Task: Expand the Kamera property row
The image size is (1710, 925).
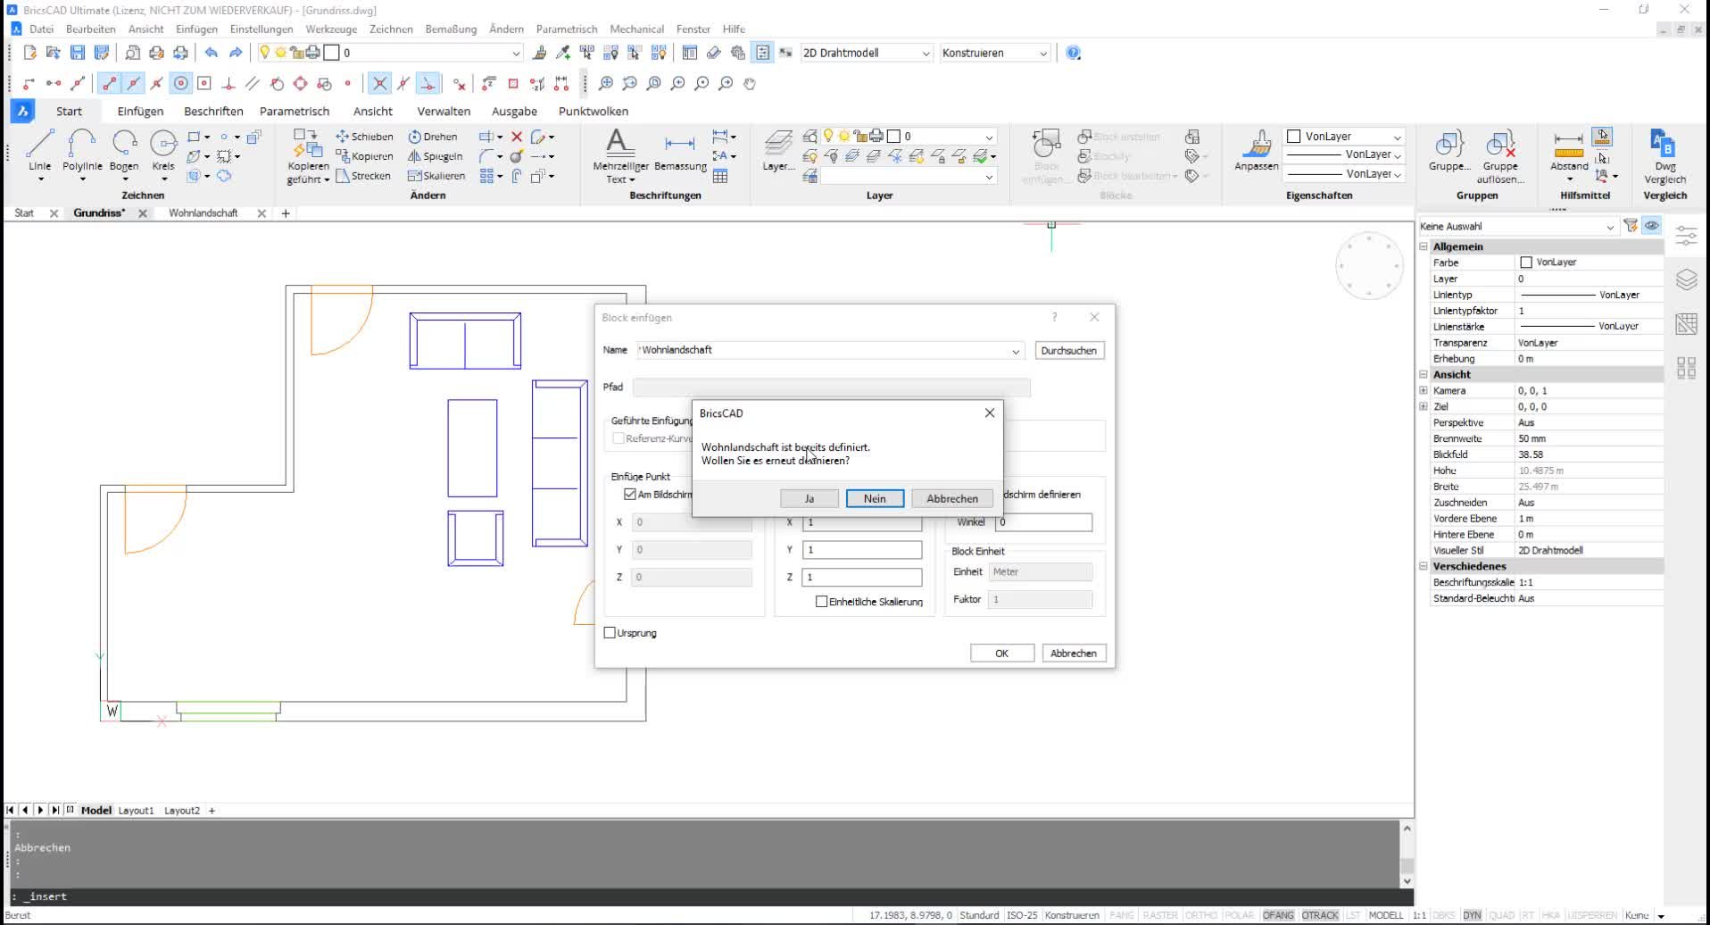Action: click(1424, 390)
